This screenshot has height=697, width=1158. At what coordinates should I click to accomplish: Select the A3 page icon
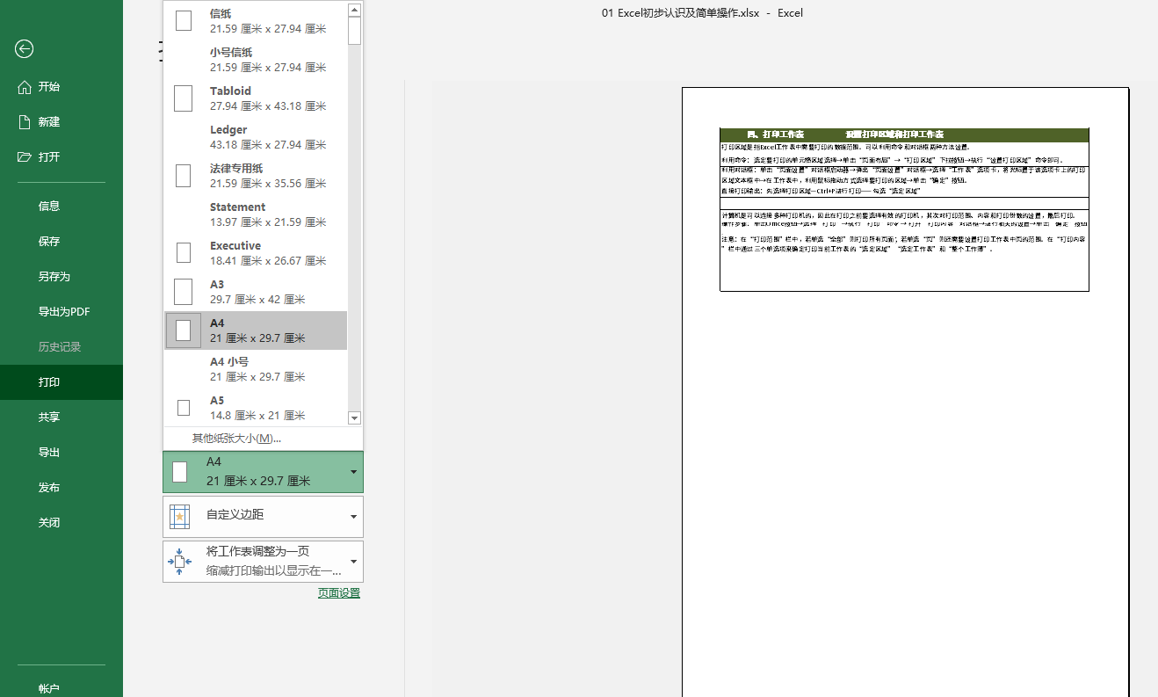coord(184,292)
